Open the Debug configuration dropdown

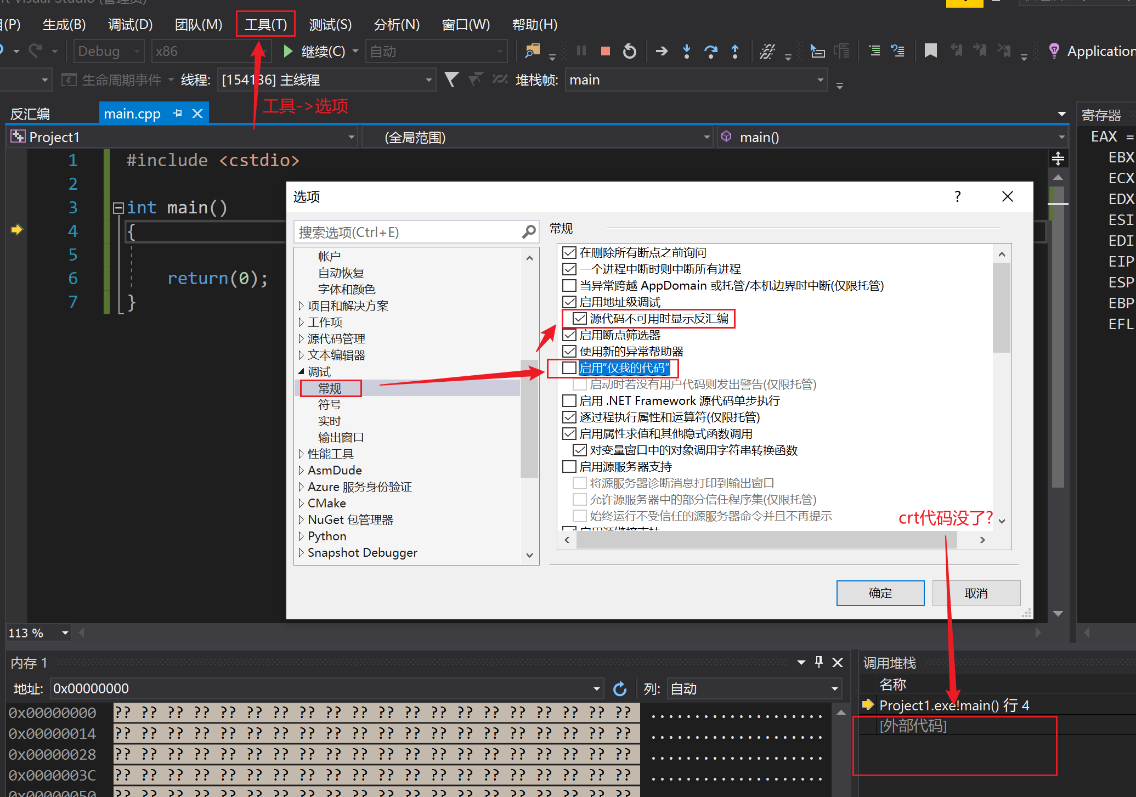point(109,52)
